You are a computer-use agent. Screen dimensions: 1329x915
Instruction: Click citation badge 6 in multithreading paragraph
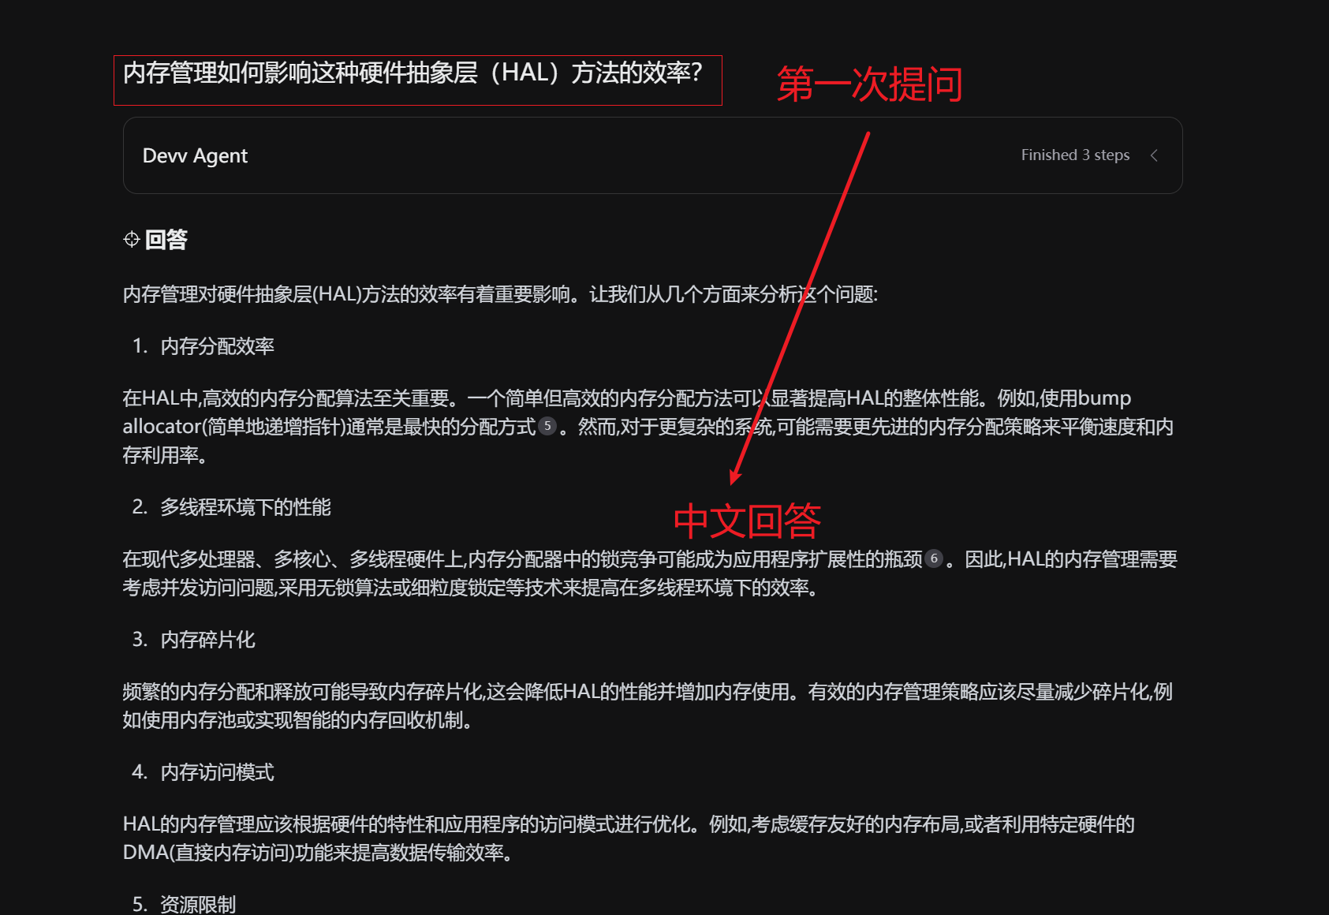coord(934,559)
